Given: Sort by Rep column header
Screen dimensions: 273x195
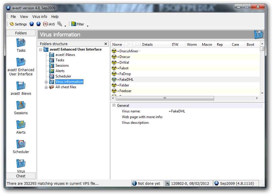Looking at the screenshot, I should tap(223, 45).
